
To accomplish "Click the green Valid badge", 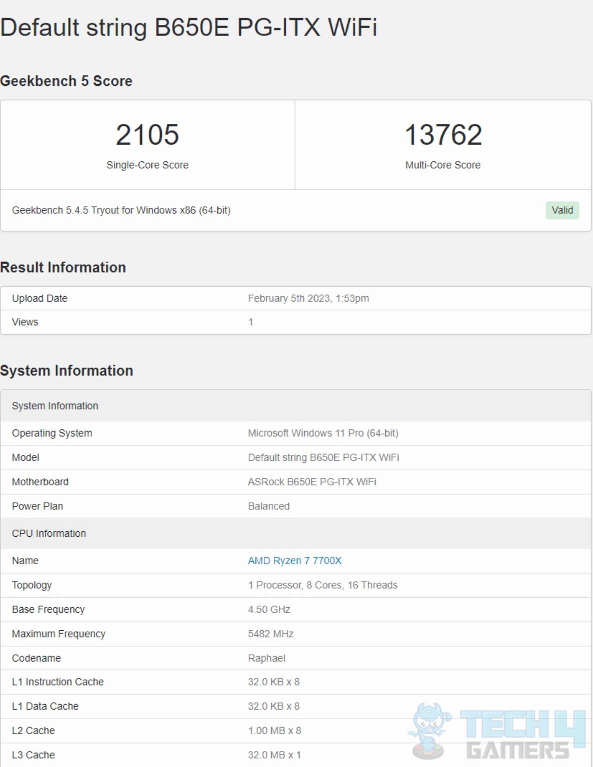I will coord(562,210).
